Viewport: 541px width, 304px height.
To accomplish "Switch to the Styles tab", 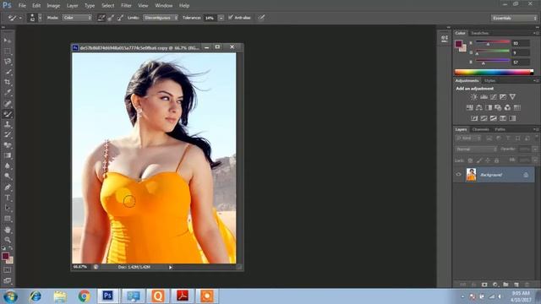I will [489, 81].
